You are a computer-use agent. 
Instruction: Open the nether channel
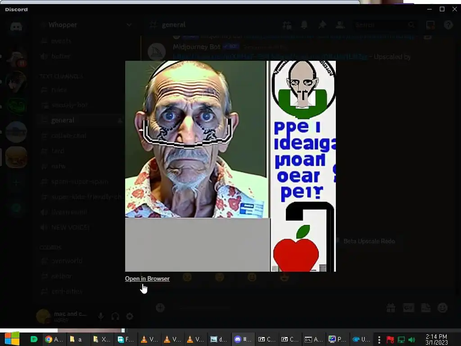click(61, 276)
